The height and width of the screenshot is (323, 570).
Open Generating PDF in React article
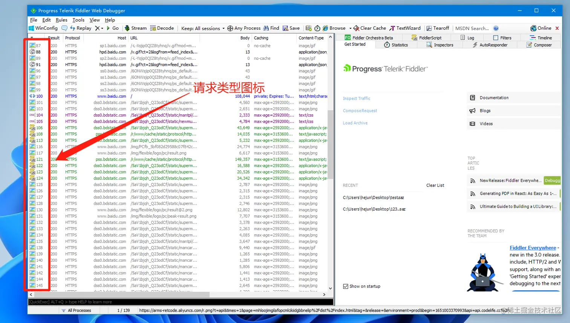[x=518, y=194]
